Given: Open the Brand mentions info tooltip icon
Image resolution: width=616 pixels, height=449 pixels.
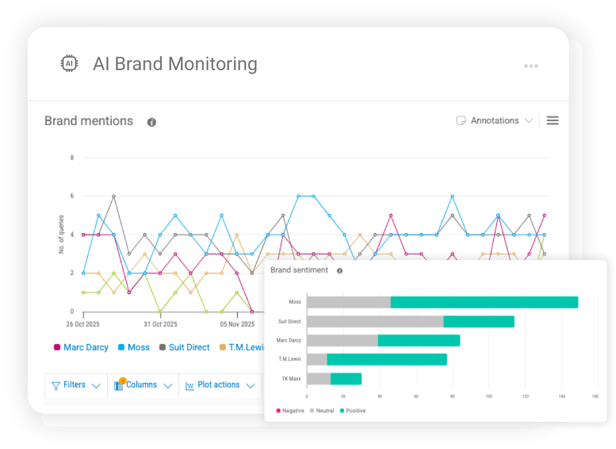Looking at the screenshot, I should point(151,122).
